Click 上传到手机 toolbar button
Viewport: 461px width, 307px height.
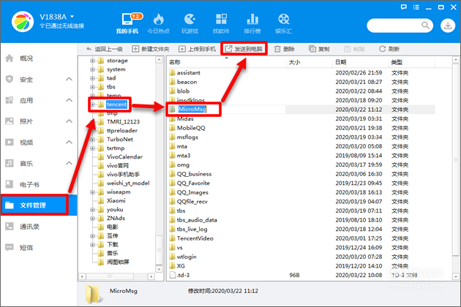[198, 49]
